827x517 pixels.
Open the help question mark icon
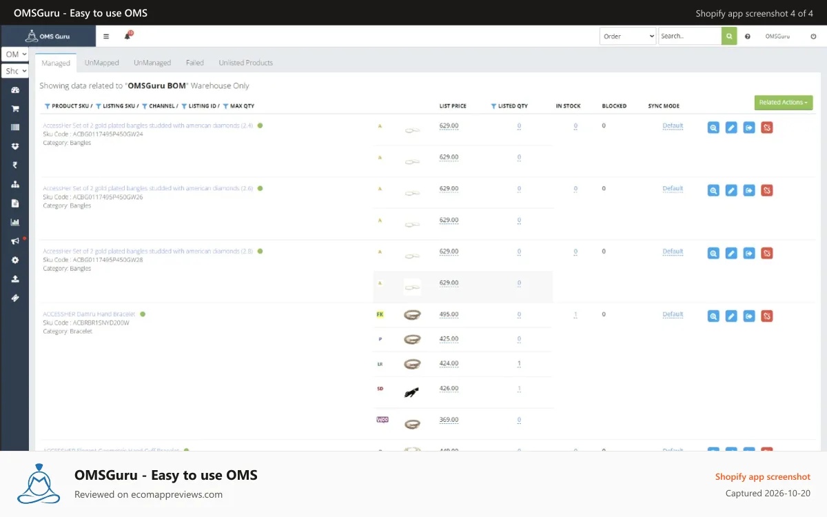coord(748,37)
